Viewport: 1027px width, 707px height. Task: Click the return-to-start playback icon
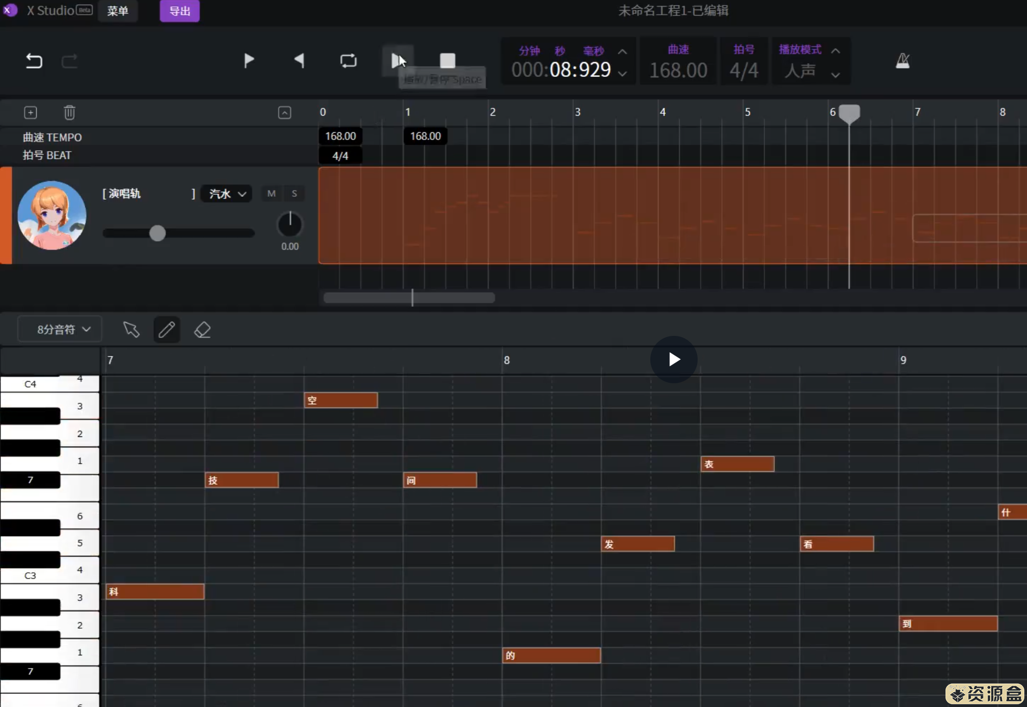coord(299,61)
